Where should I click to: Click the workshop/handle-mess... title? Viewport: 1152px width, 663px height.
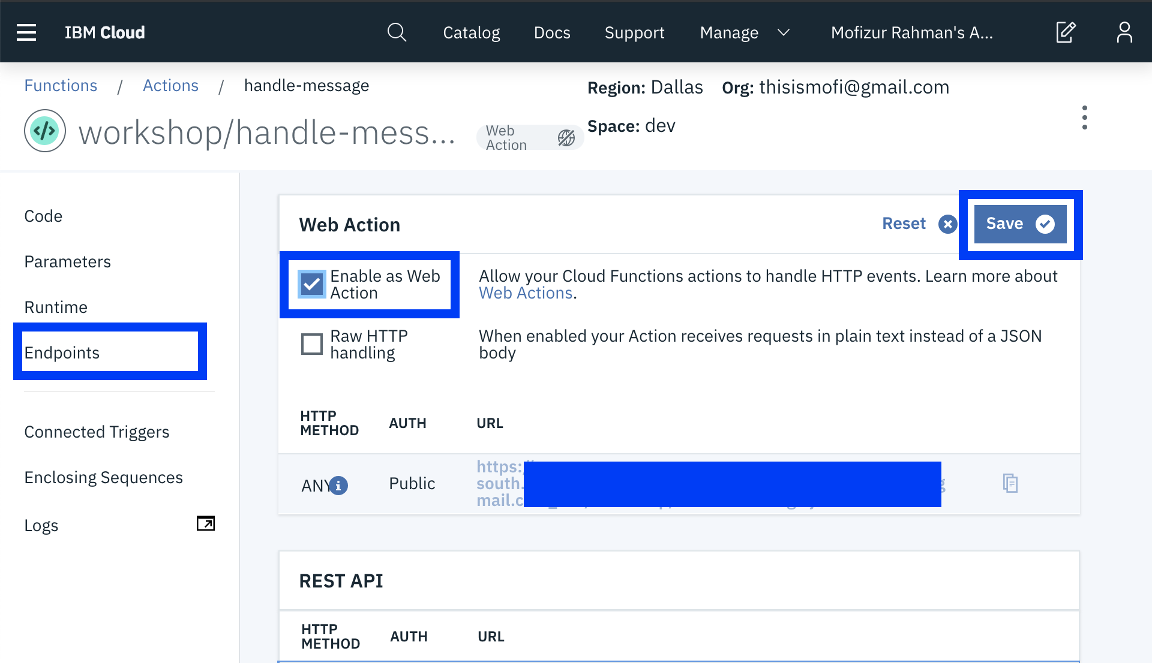coord(267,132)
